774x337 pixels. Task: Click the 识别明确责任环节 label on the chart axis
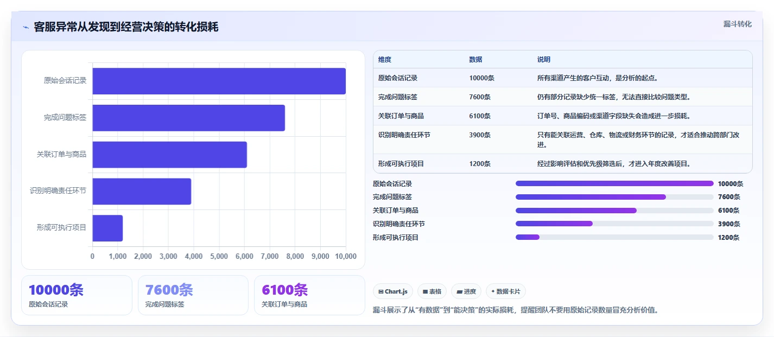coord(58,191)
